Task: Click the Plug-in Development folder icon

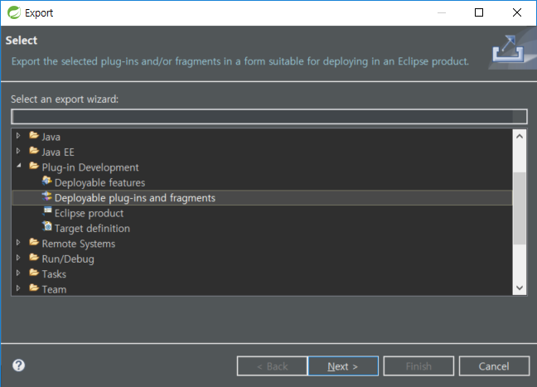Action: point(34,166)
